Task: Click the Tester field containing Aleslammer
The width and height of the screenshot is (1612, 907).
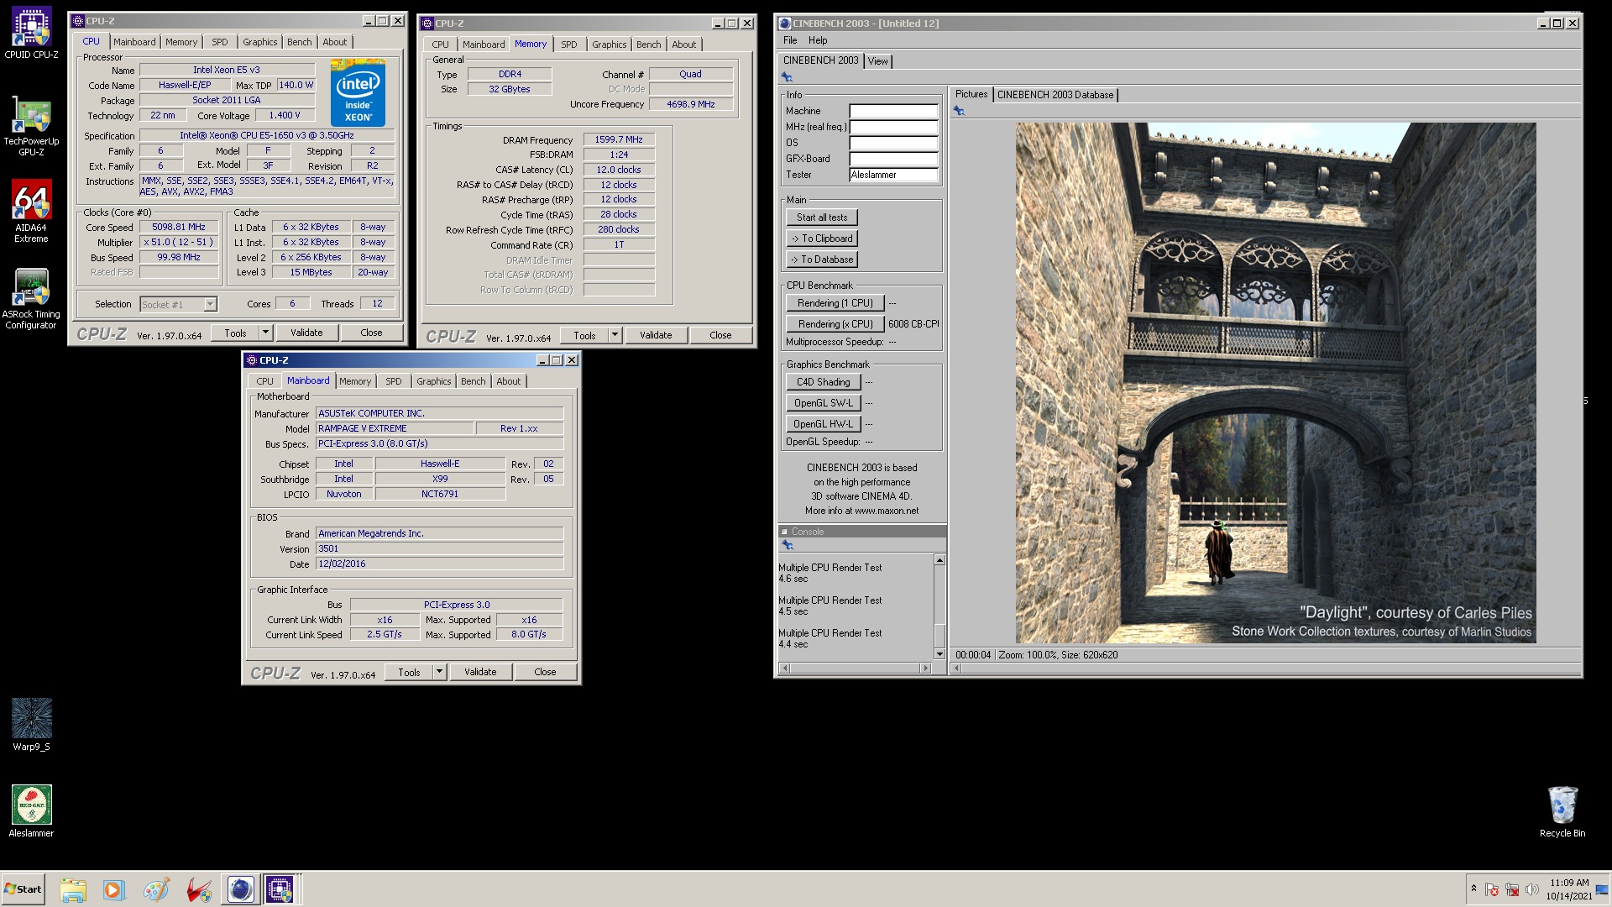Action: pyautogui.click(x=893, y=175)
